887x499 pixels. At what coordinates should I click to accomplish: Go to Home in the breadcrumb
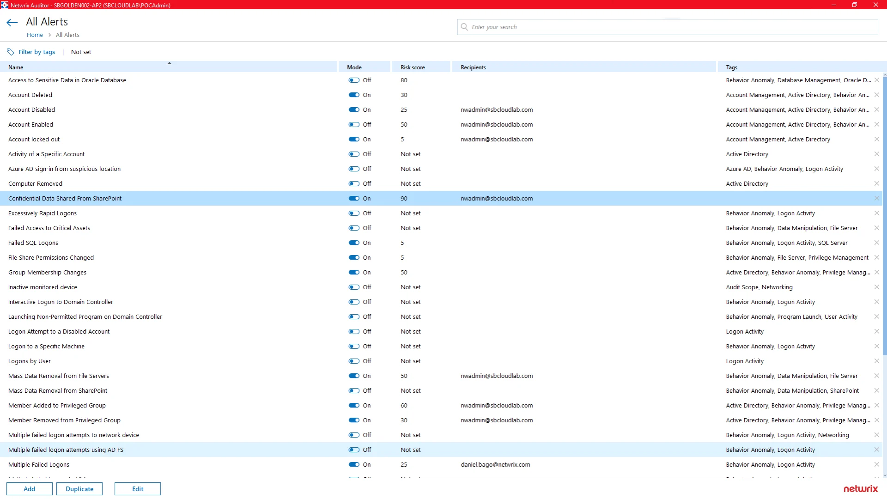(x=35, y=35)
